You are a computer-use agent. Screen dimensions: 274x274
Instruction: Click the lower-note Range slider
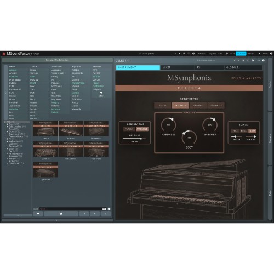point(237,136)
